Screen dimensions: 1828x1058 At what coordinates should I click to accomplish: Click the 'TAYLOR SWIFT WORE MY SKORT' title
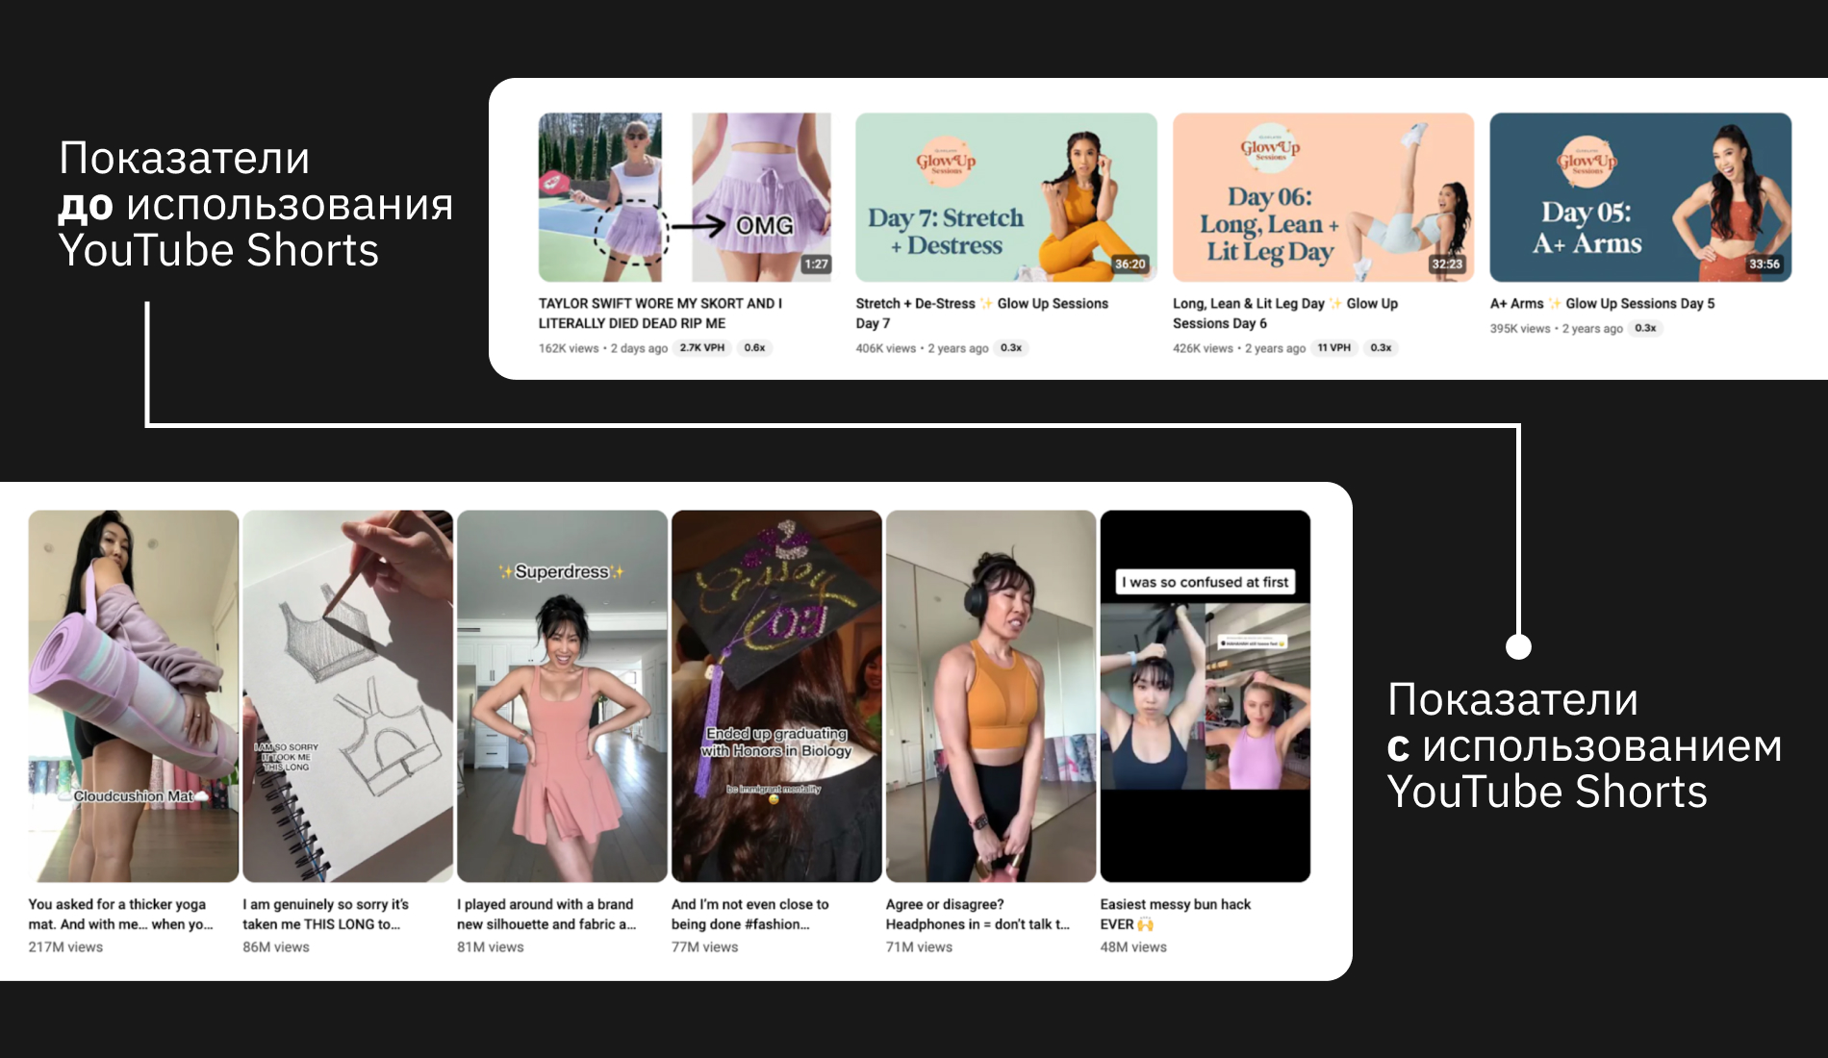(x=660, y=314)
